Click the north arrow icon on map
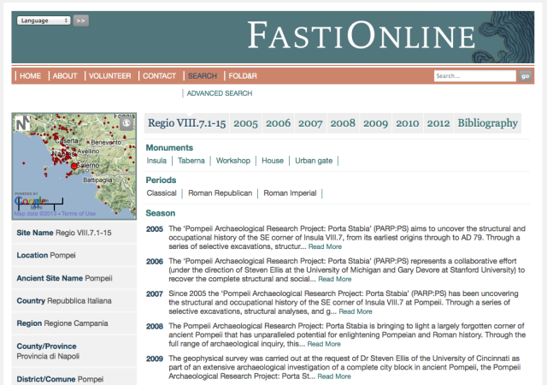 [21, 121]
